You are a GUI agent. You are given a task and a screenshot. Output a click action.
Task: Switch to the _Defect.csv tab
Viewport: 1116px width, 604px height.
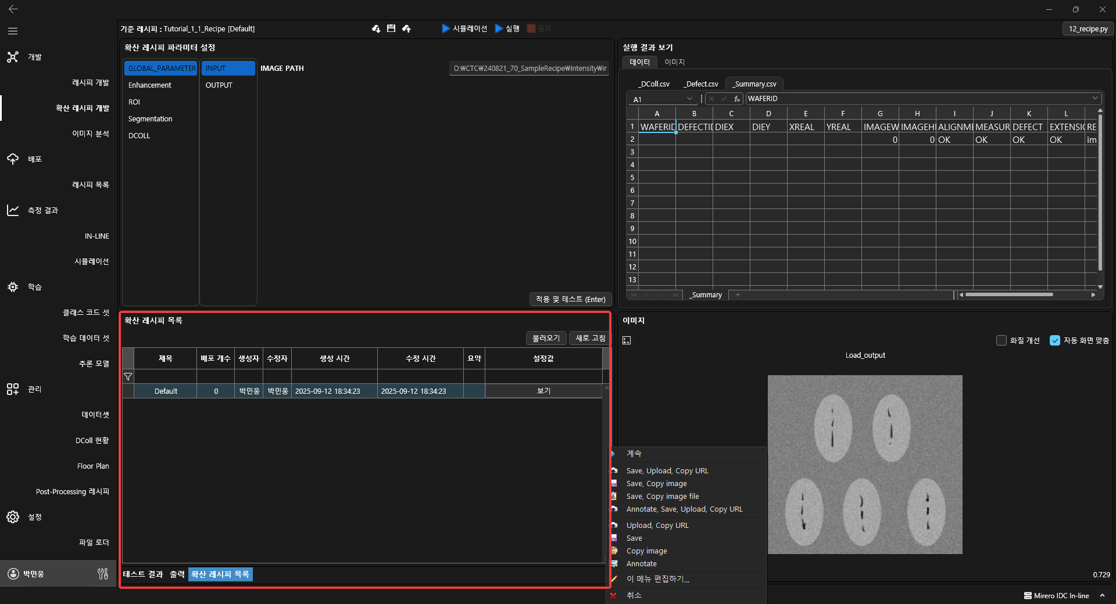pos(700,84)
